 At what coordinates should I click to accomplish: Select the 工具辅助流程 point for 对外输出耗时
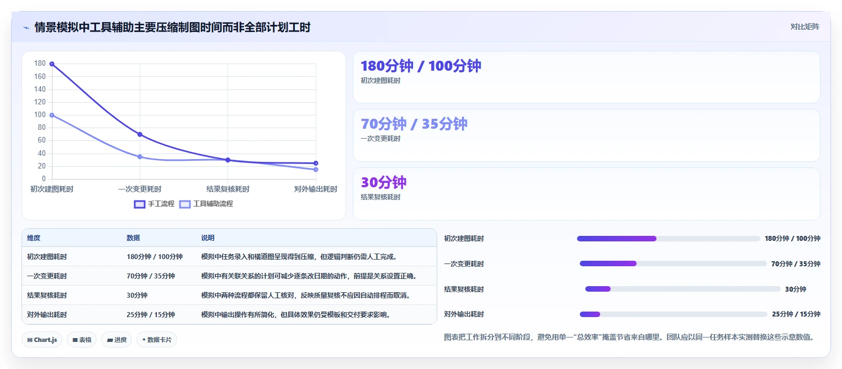(x=316, y=170)
